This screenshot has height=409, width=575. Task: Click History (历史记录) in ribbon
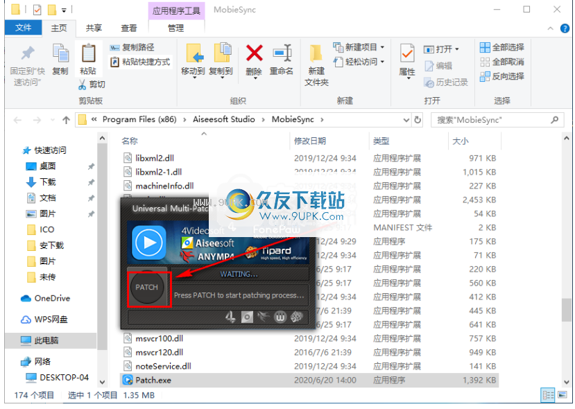pos(446,82)
